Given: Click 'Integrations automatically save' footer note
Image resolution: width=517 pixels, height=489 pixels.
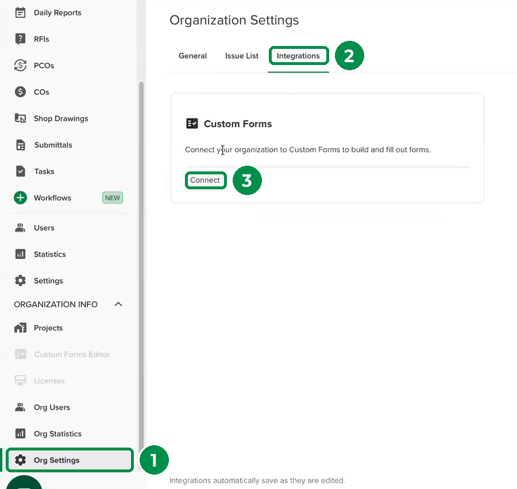Looking at the screenshot, I should (257, 480).
